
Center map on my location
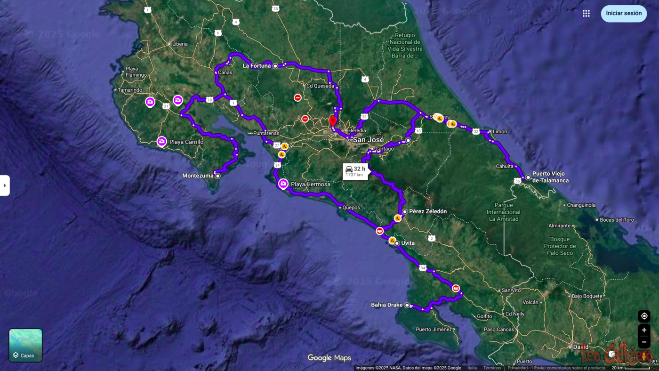644,316
